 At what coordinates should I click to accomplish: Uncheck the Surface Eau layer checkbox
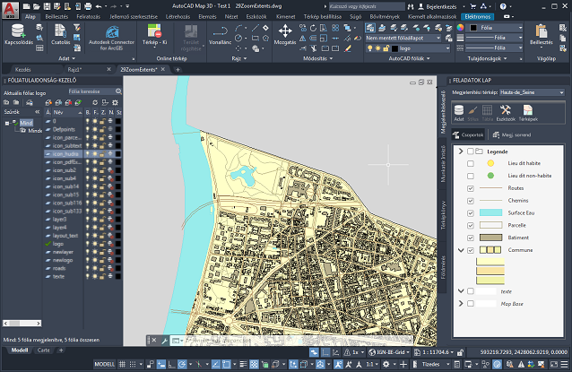click(x=471, y=213)
